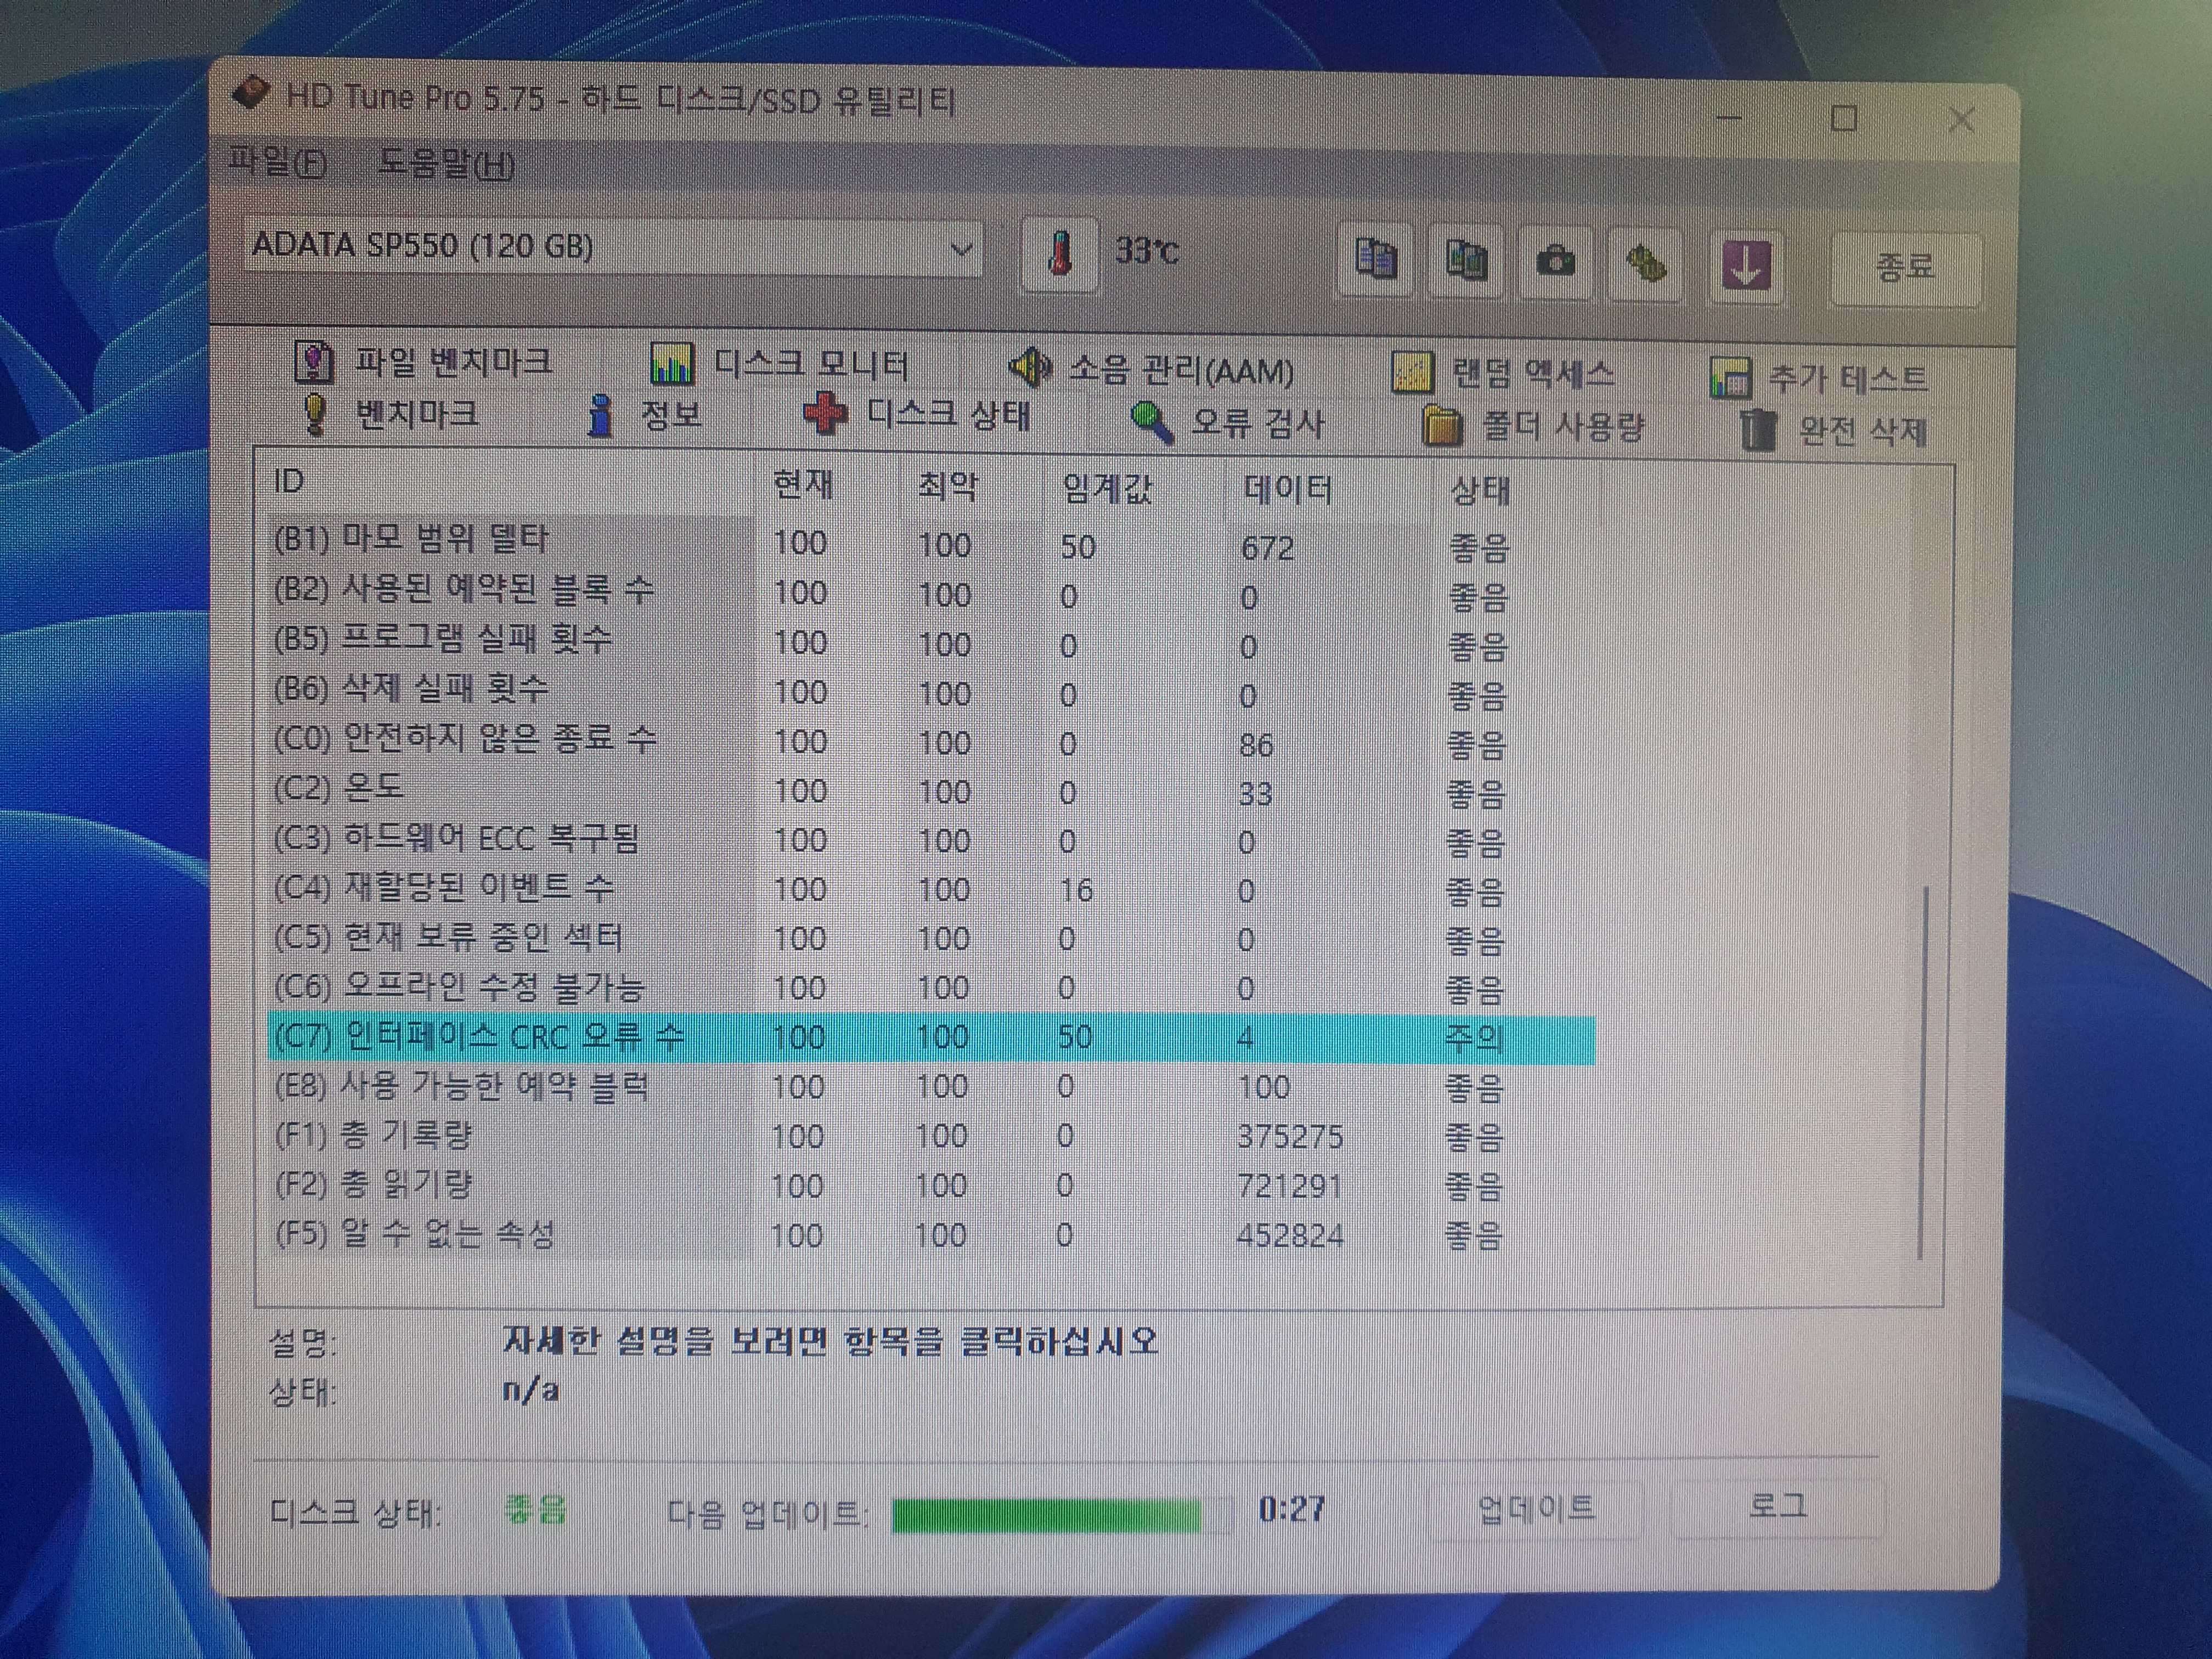Open the 추가 테스트 tab
This screenshot has height=1659, width=2212.
(x=1818, y=379)
